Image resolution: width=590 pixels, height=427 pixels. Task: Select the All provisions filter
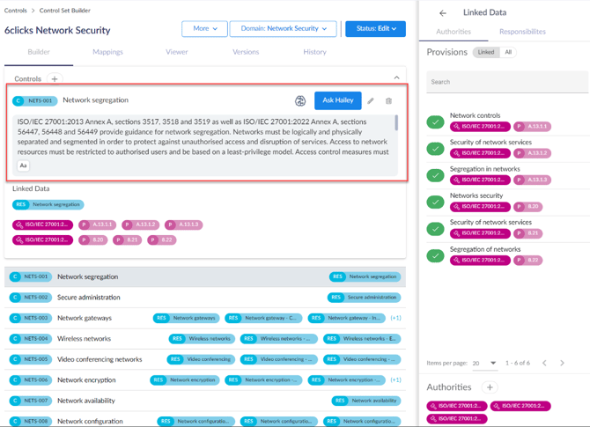click(x=507, y=53)
